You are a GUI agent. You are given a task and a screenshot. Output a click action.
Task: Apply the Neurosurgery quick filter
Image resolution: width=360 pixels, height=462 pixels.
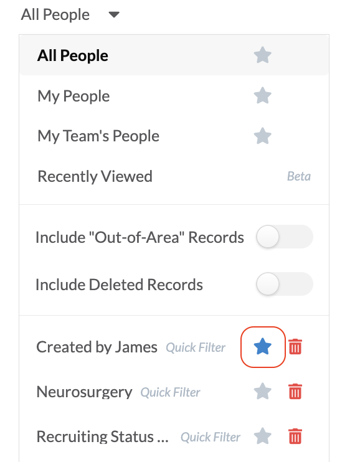tap(84, 392)
